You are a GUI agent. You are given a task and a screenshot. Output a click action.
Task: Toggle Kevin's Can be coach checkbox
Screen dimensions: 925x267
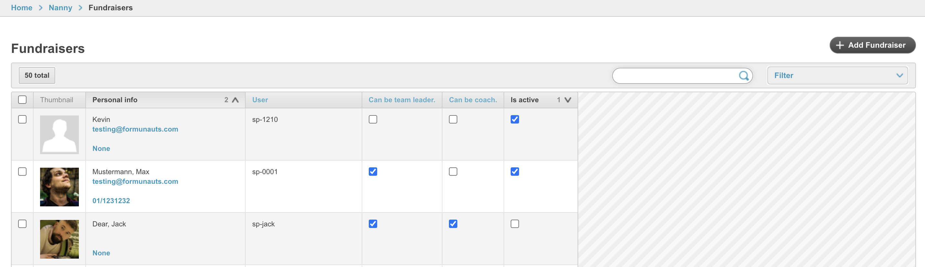[x=453, y=119]
